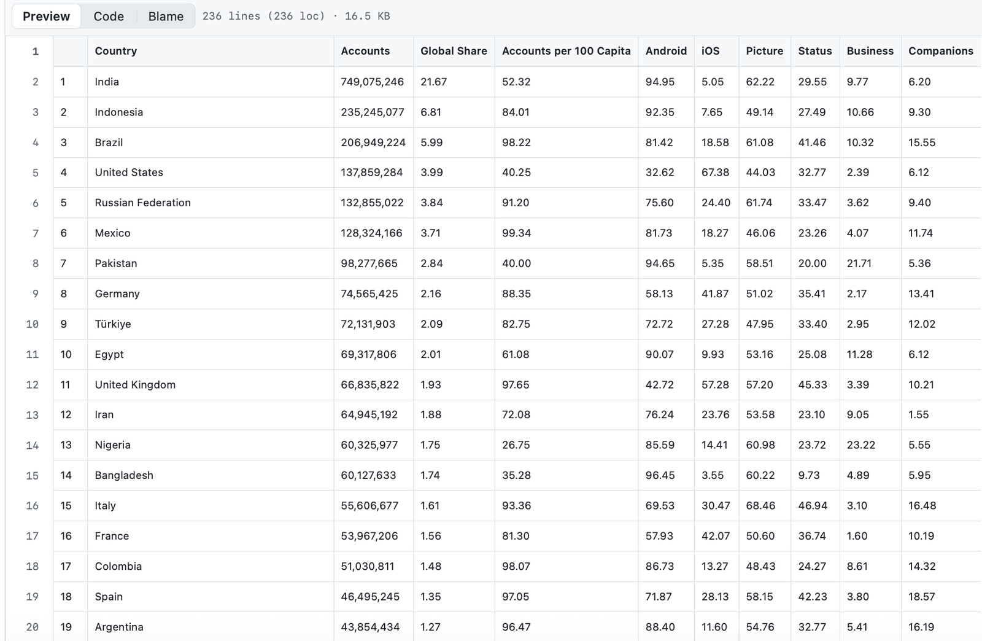Click Pakistan's per capita value 40.00
982x641 pixels.
pyautogui.click(x=516, y=263)
